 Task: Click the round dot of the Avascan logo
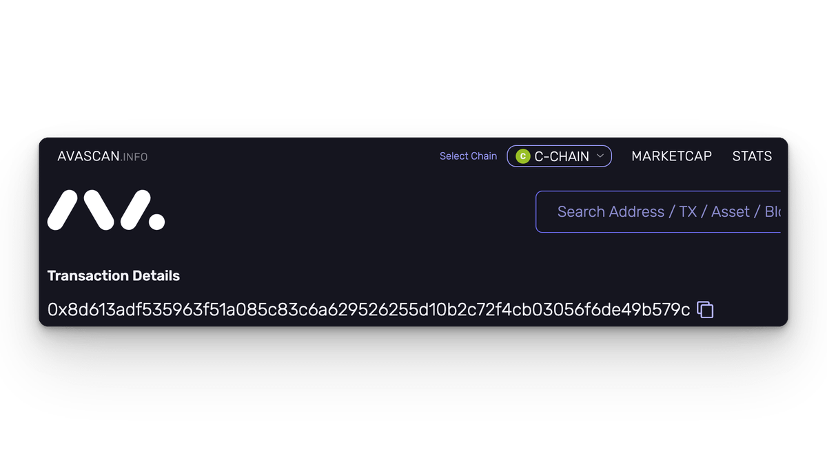[x=156, y=221]
